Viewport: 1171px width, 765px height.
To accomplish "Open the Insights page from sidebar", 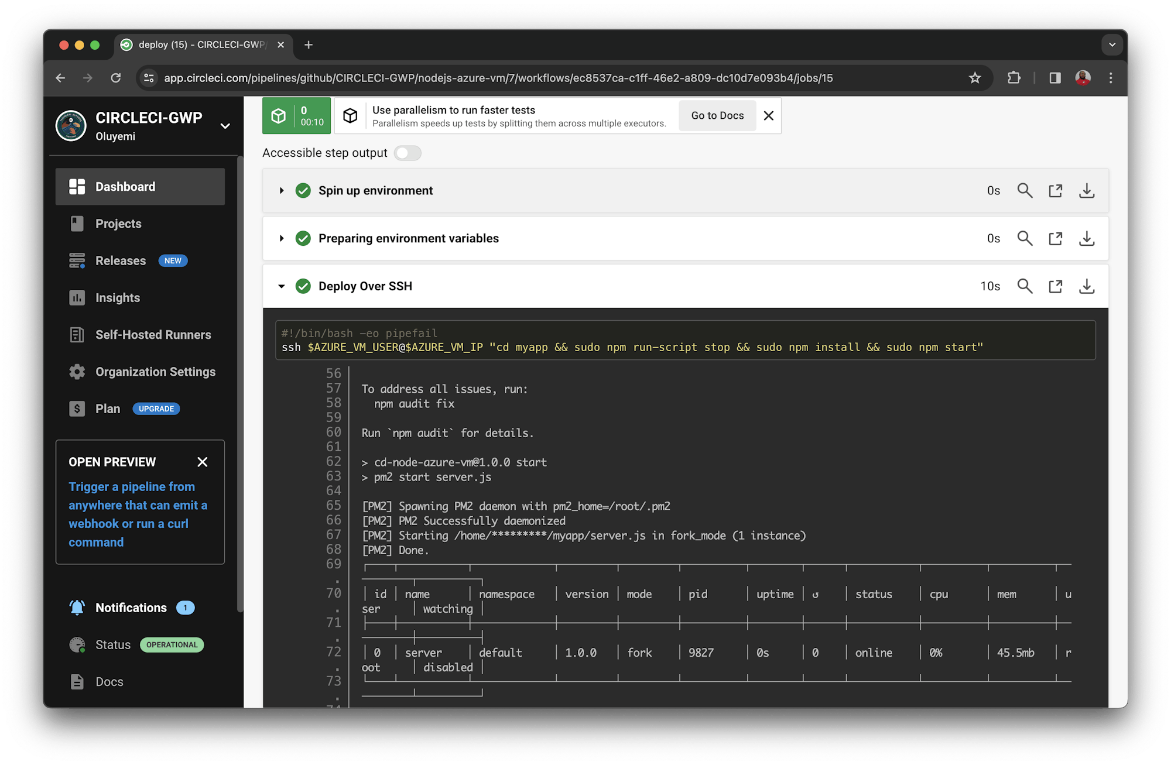I will (118, 297).
